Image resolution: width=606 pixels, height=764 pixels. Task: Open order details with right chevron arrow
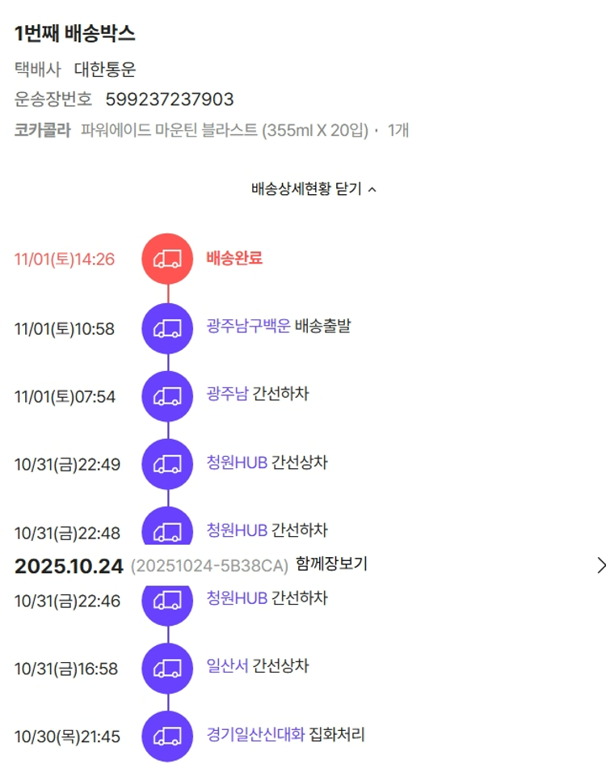point(600,565)
